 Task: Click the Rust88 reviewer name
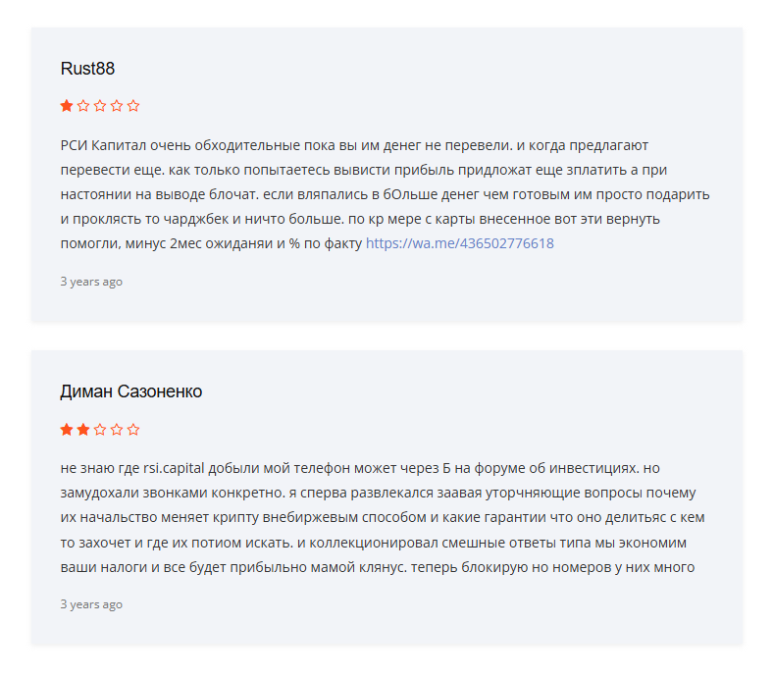tap(88, 69)
